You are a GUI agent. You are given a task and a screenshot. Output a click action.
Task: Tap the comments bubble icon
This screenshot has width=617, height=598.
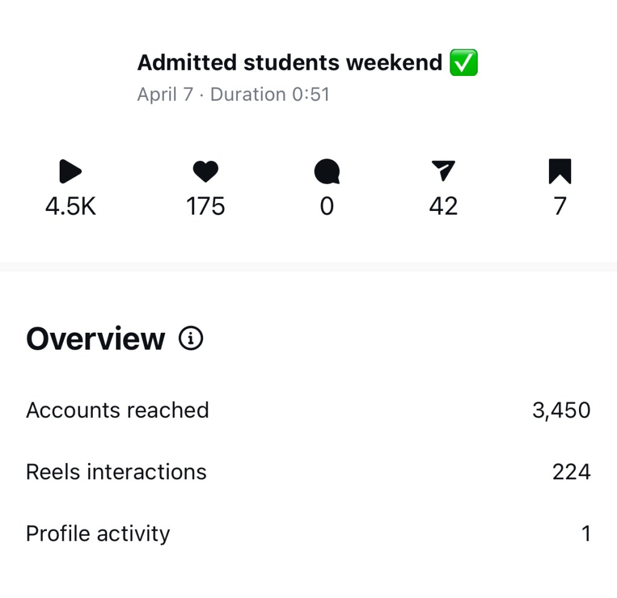pyautogui.click(x=327, y=172)
